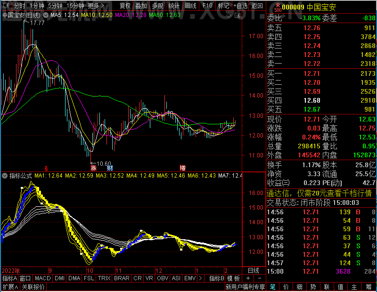
Task: Click the window layout icon before 分时
Action: point(6,5)
